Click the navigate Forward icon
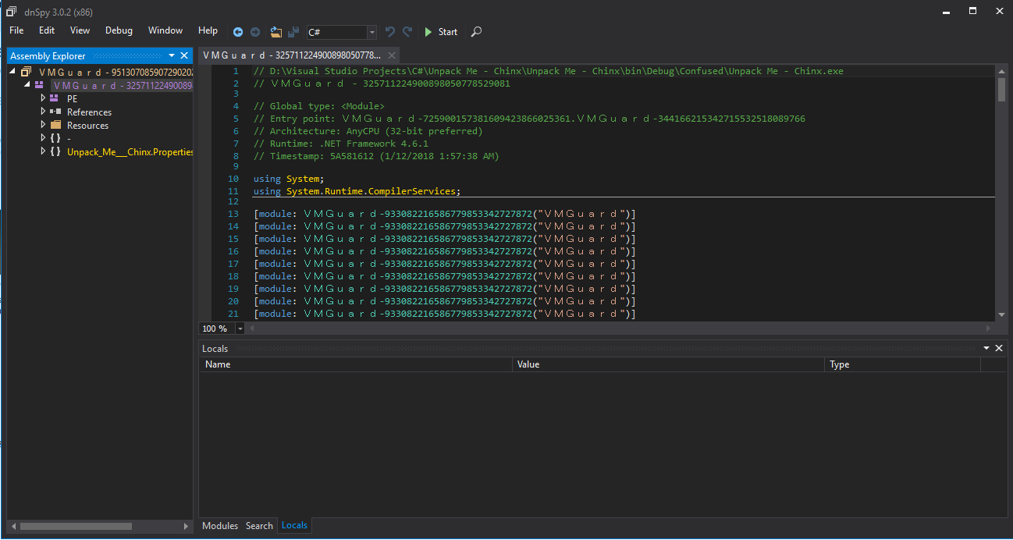 pyautogui.click(x=254, y=32)
